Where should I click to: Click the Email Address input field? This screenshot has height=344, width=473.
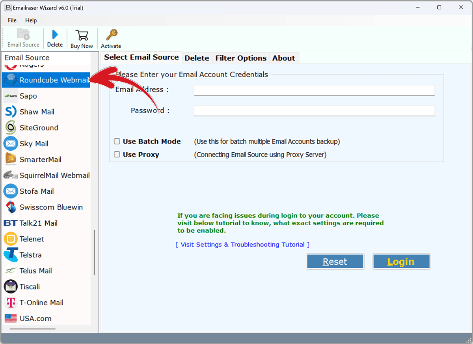pos(314,90)
